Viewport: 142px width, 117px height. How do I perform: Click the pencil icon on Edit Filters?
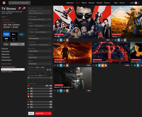(x=23, y=44)
